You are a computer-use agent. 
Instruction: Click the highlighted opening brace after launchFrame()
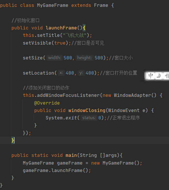pos(84,28)
